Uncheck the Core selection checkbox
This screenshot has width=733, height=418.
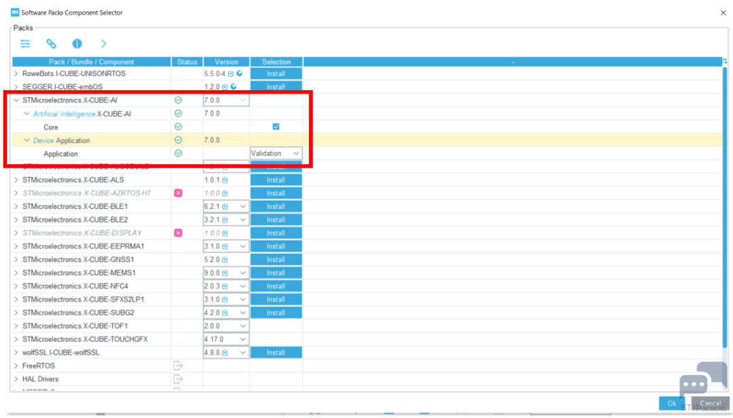(276, 127)
